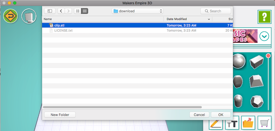Go back in file dialog navigation
Viewport: 275px width, 131px height.
61,11
